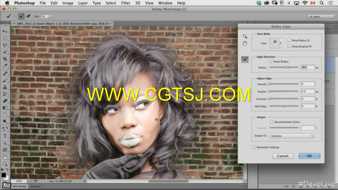Click the foreground color swatch
The width and height of the screenshot is (338, 190).
4,175
